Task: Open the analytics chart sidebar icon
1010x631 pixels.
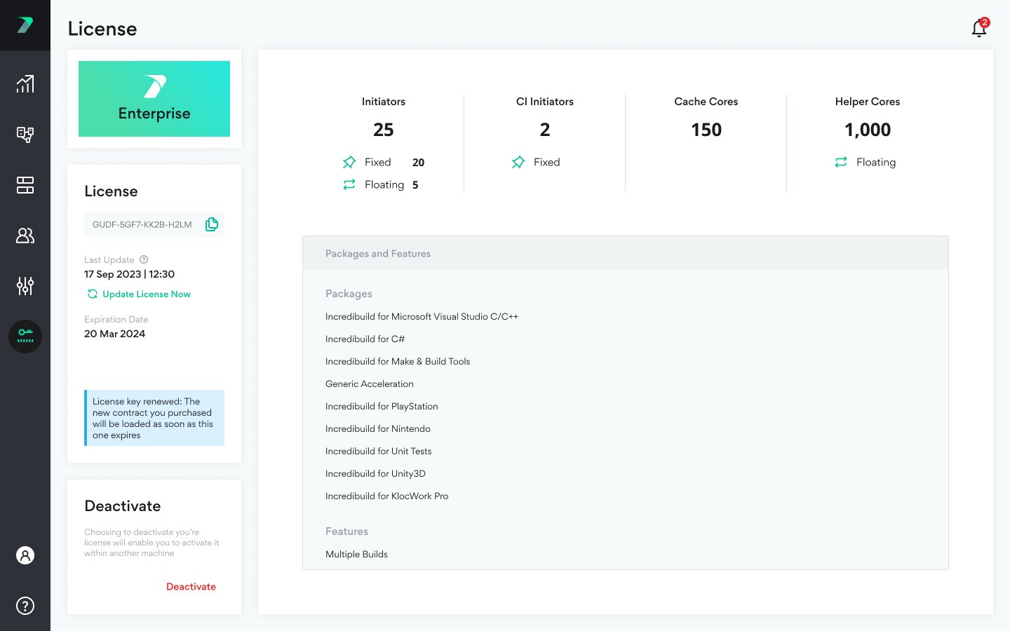Action: click(x=25, y=84)
